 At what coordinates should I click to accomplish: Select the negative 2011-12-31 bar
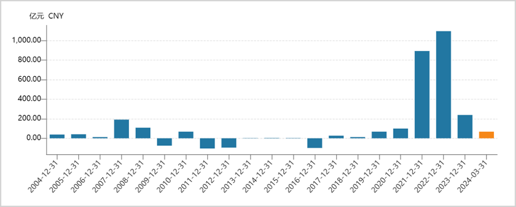pos(207,143)
